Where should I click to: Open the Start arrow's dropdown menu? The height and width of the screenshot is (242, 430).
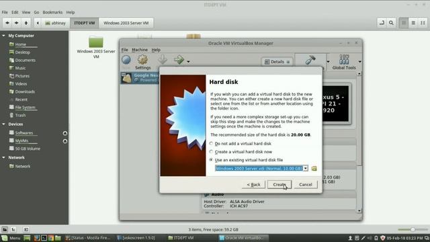pos(188,62)
